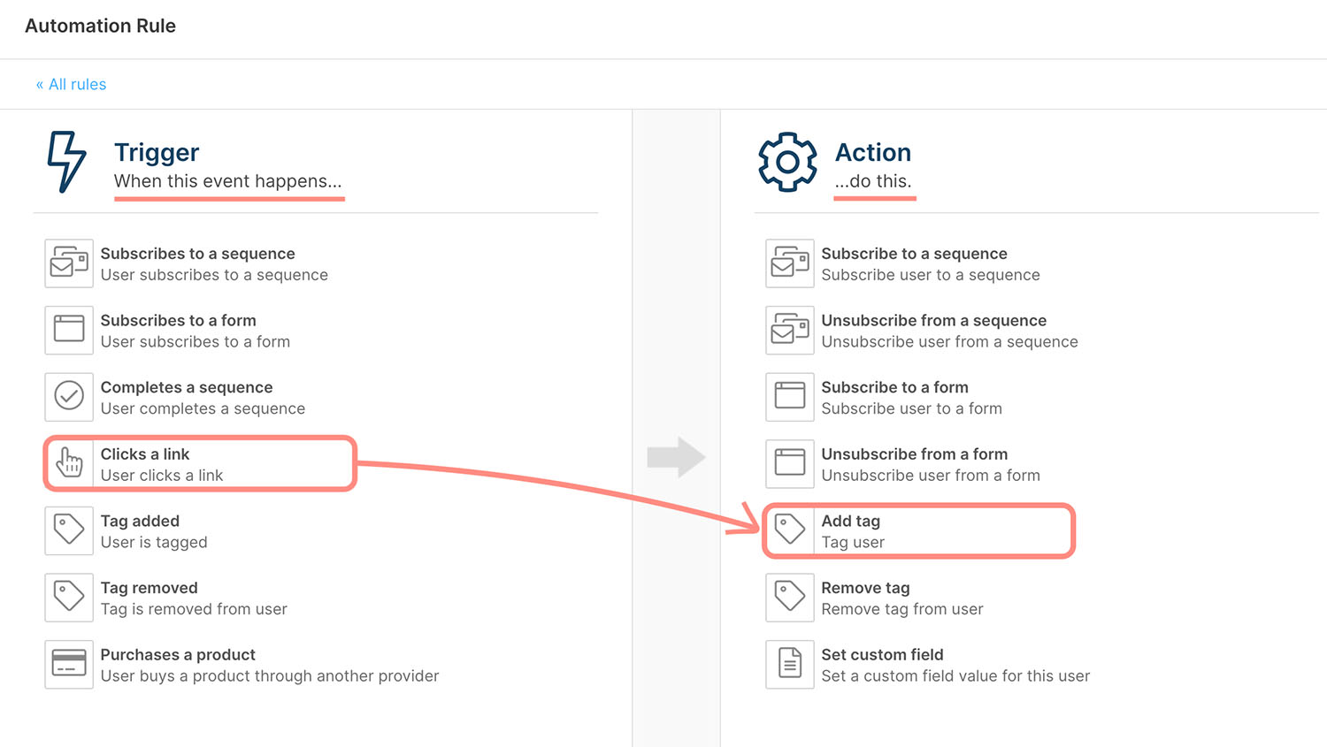Click 'User clicks a link' description
1327x747 pixels.
[x=162, y=475]
